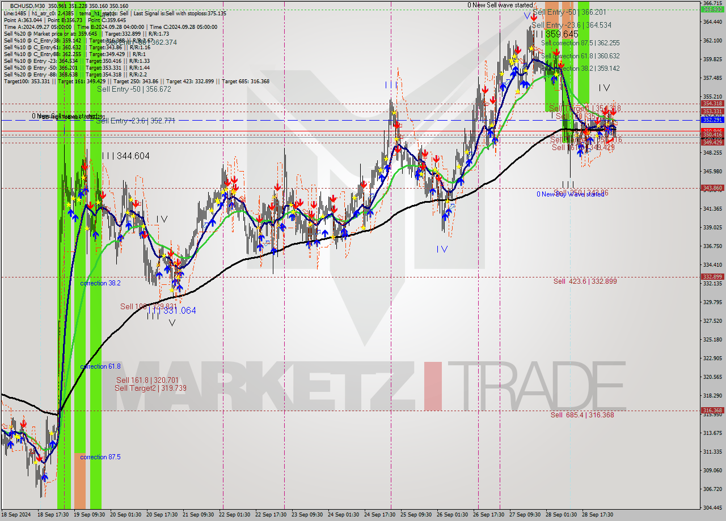
Task: Click the blue 352.291 price tag
Action: [x=712, y=120]
